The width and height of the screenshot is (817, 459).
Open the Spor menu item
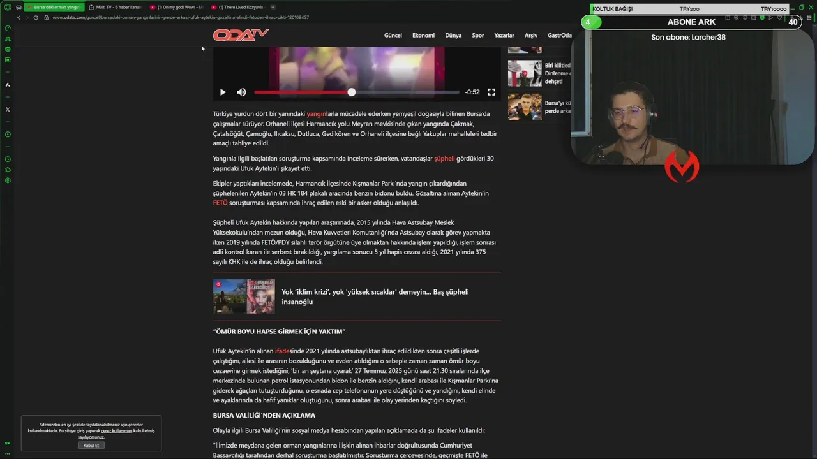[478, 36]
